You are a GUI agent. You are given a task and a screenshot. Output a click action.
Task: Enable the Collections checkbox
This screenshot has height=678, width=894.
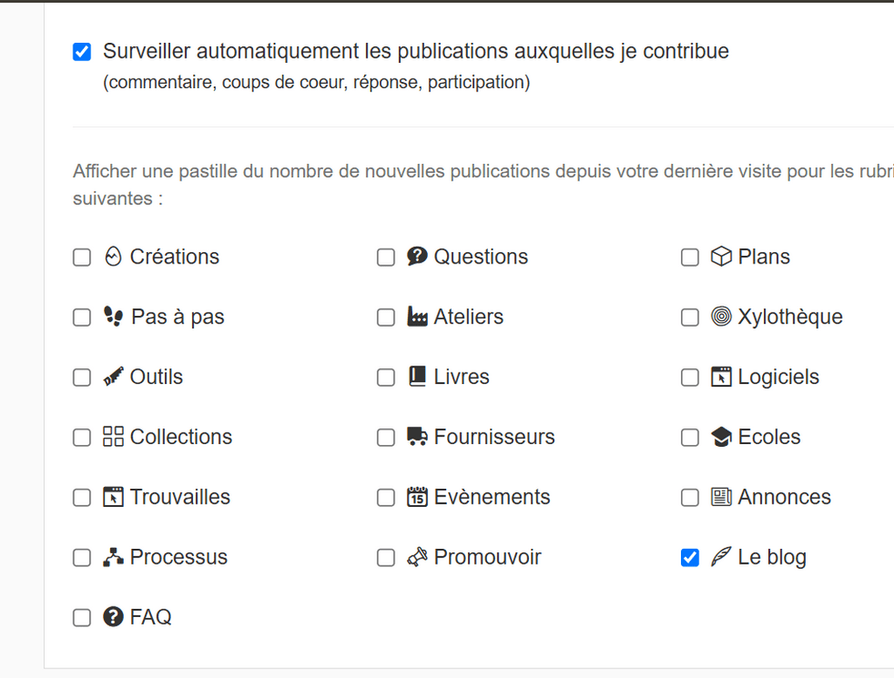click(81, 437)
